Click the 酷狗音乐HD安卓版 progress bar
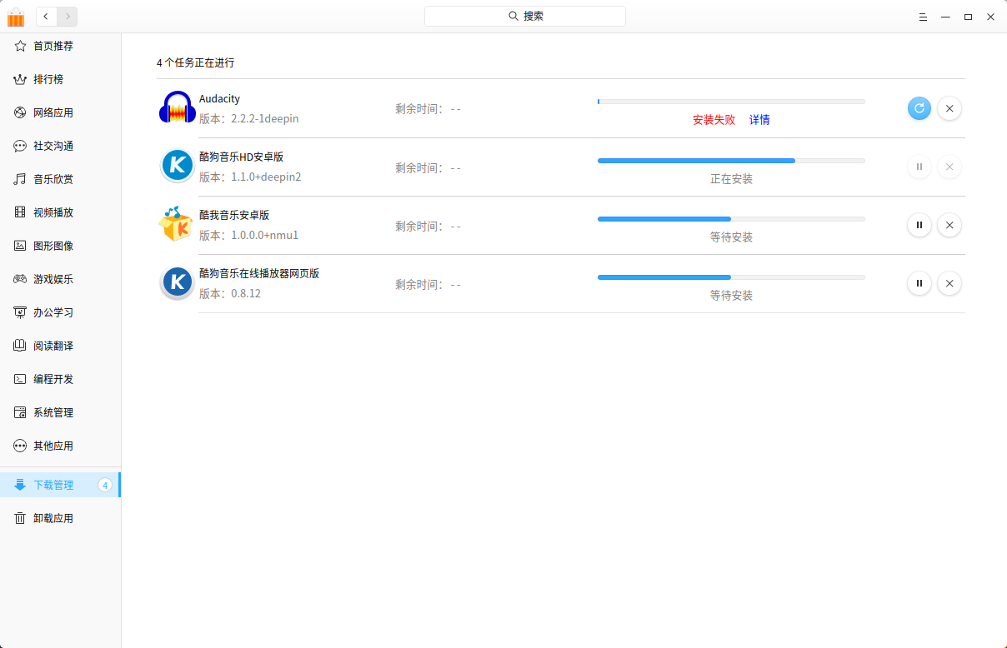 pos(731,160)
